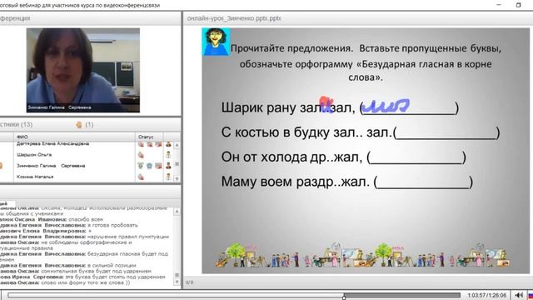533x300 pixels.
Task: Open the presentation tab онлайн-урок_Зинченко pptx
Action: pyautogui.click(x=234, y=18)
